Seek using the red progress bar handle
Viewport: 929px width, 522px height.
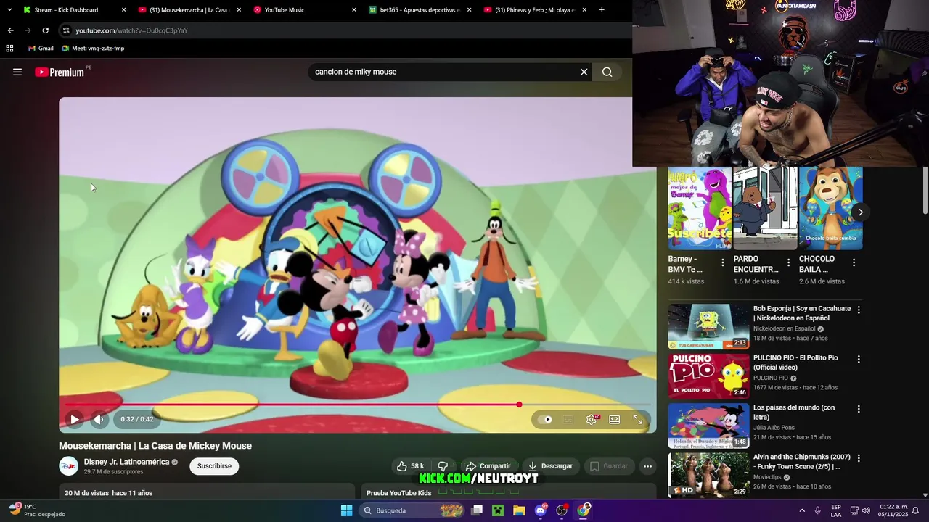(x=519, y=405)
